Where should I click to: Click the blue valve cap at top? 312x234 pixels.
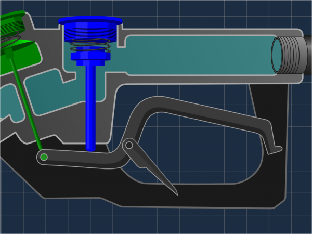point(90,22)
